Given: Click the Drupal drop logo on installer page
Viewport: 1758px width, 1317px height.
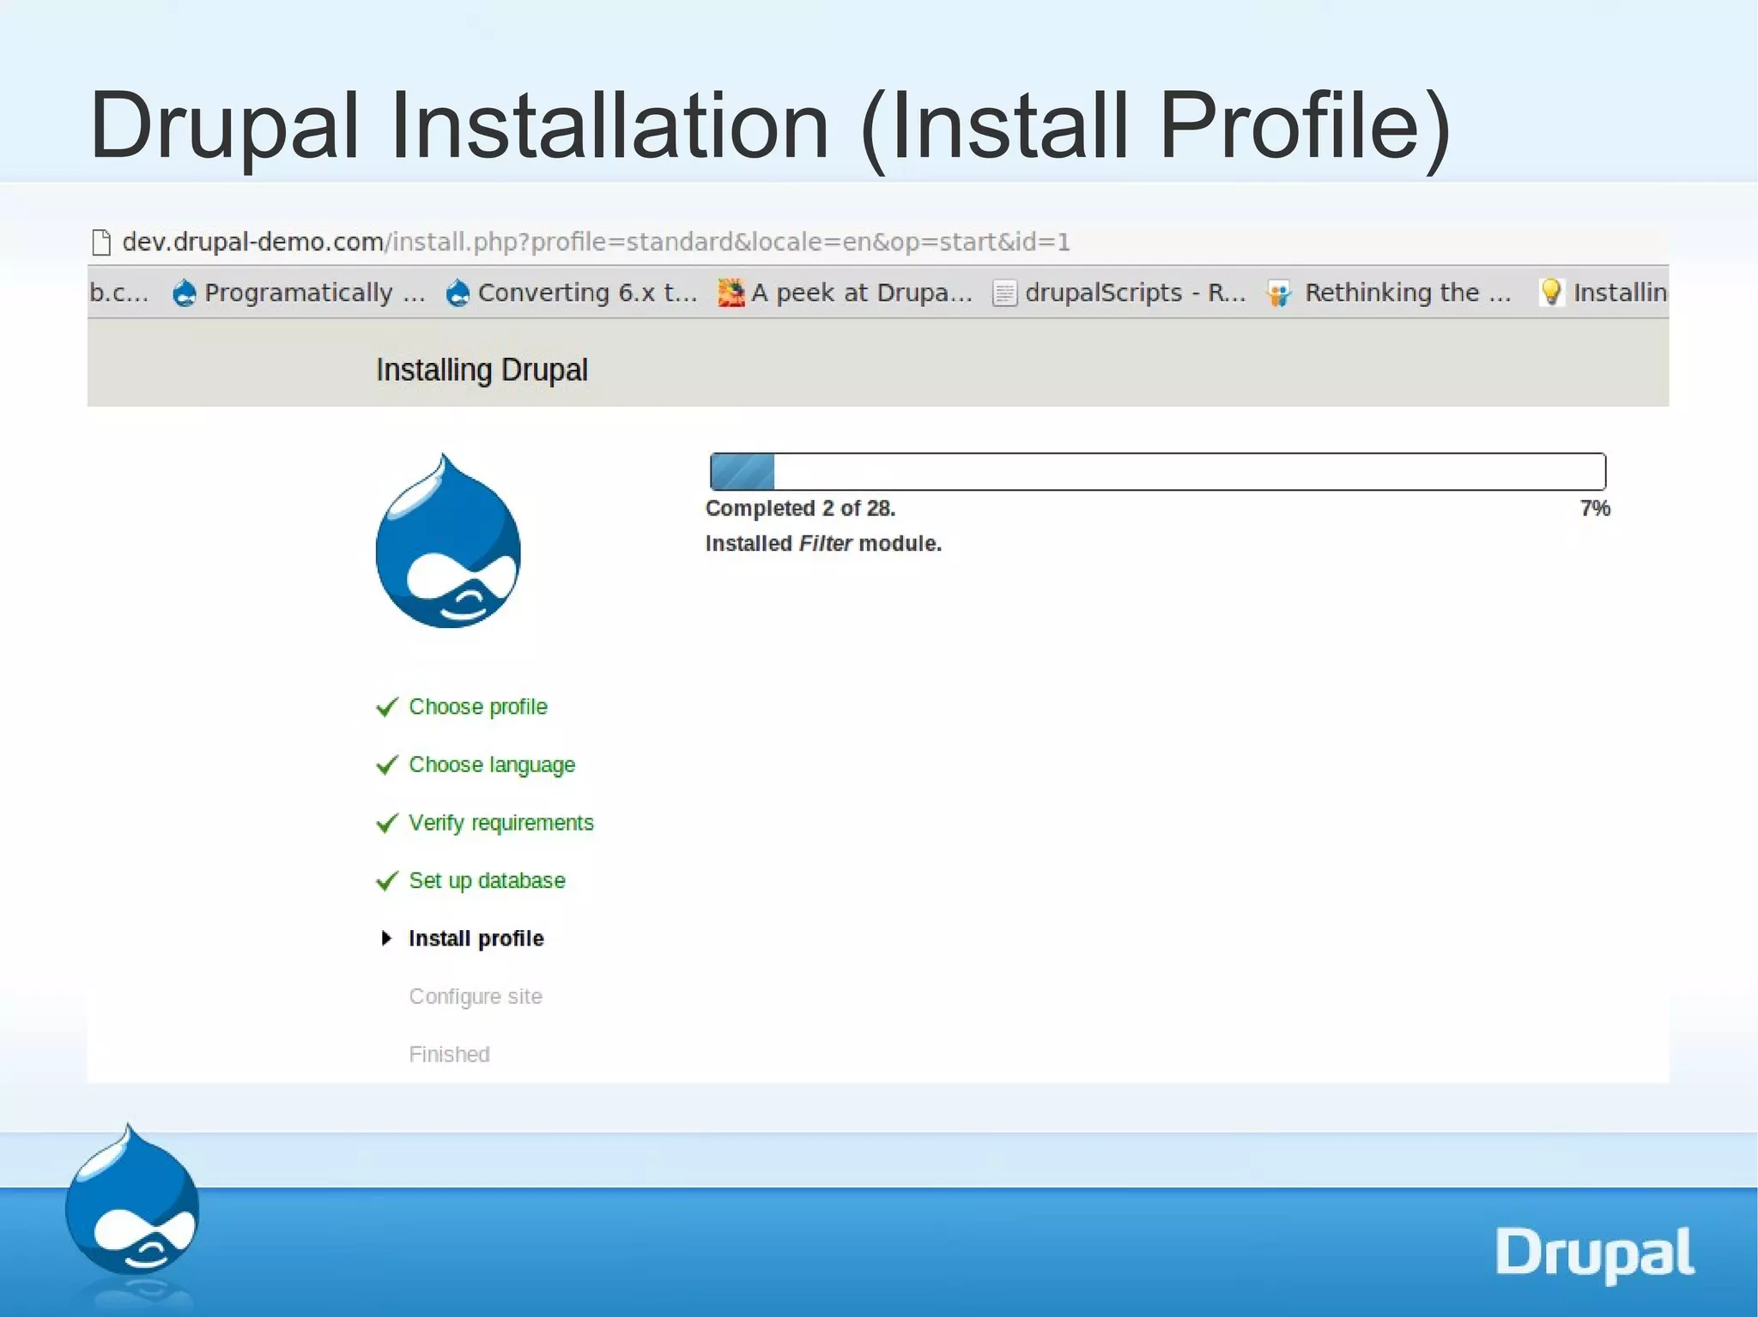Looking at the screenshot, I should point(448,541).
